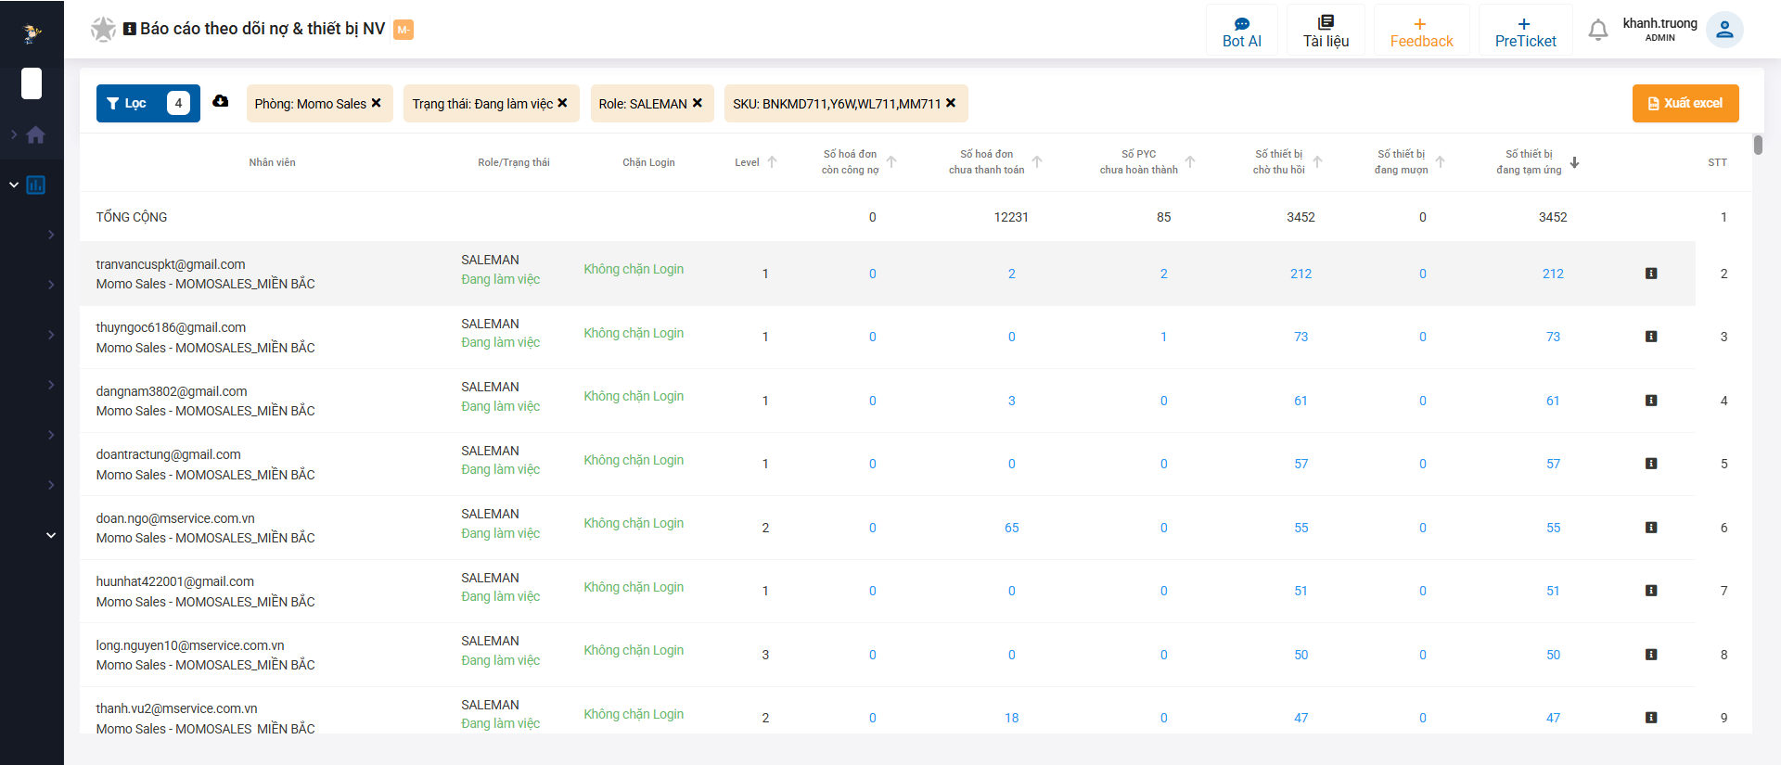Image resolution: width=1781 pixels, height=765 pixels.
Task: Open unpaid invoices count 3 for dangnam3802
Action: (1011, 401)
